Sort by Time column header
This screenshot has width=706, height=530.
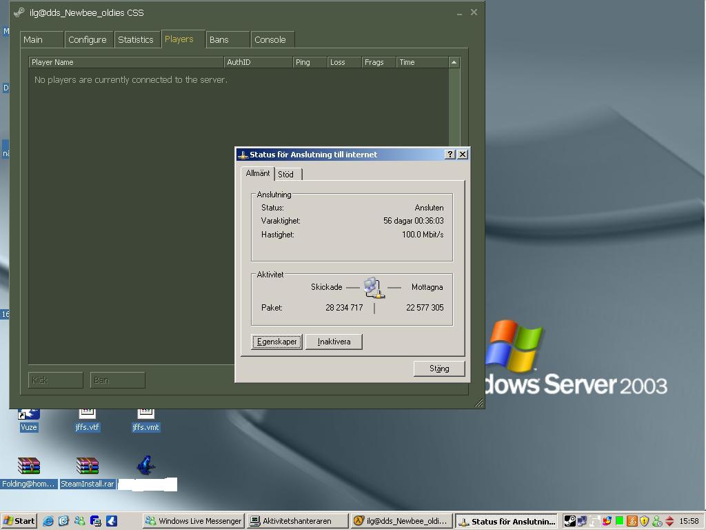423,62
